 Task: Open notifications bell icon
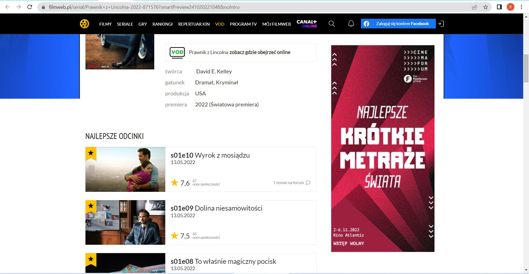pos(351,24)
